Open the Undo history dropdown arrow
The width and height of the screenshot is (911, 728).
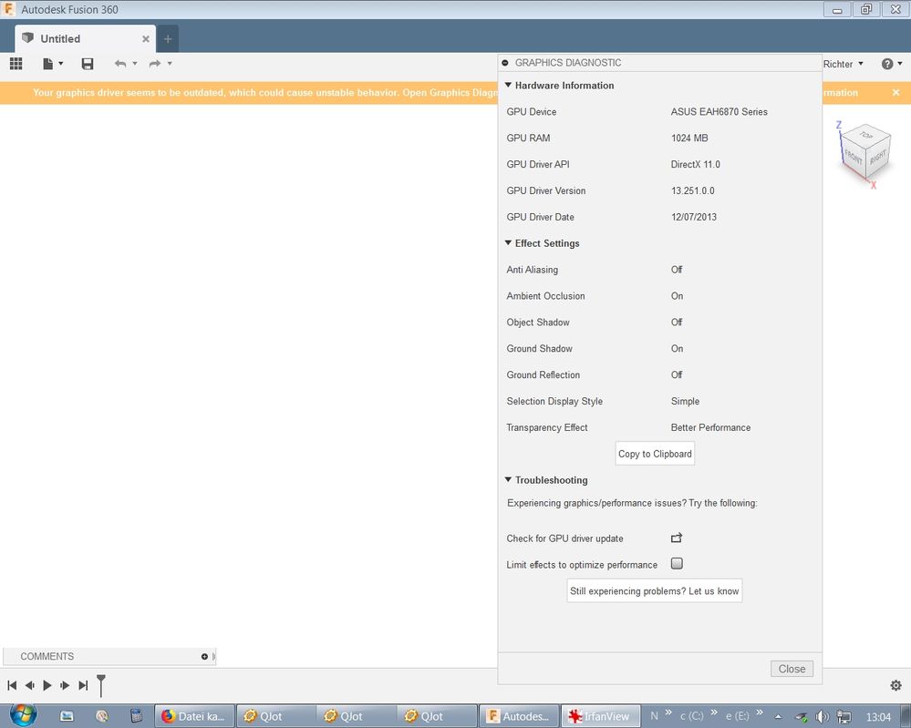point(135,63)
